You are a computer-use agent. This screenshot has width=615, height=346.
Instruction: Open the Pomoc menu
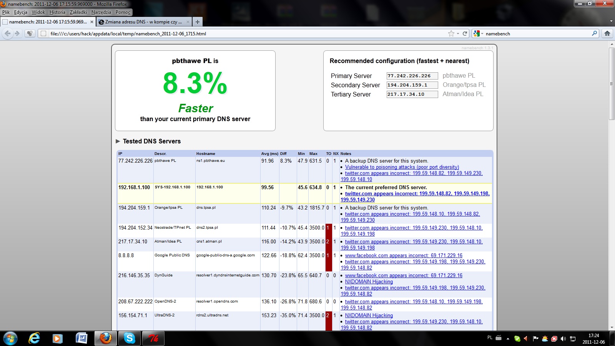123,12
